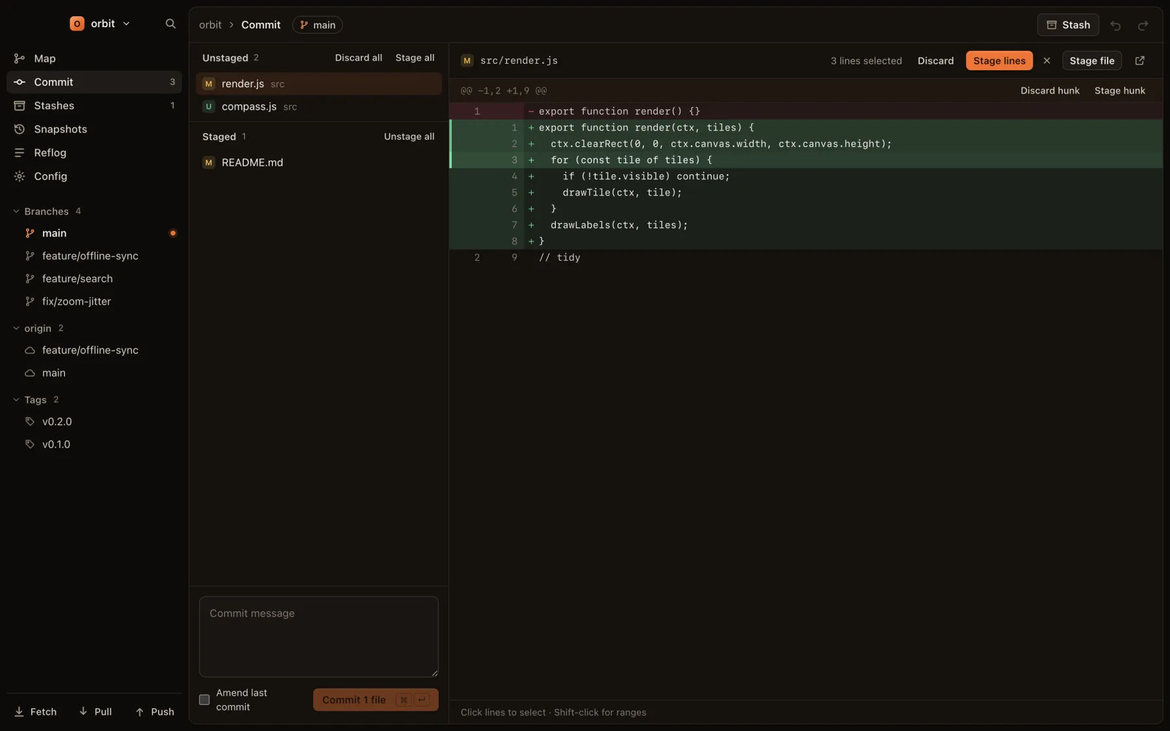Screen dimensions: 1170x731
Task: Open the Stashes view
Action: [x=94, y=105]
